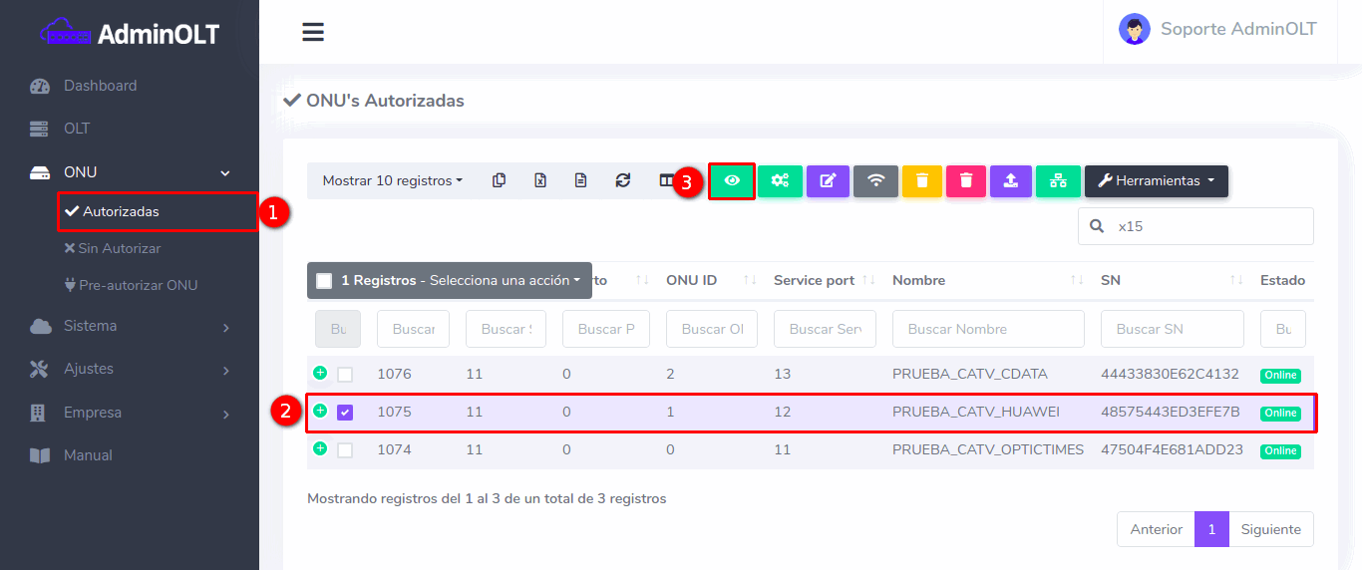This screenshot has height=570, width=1362.
Task: Click the Siguiente pagination button
Action: [x=1270, y=529]
